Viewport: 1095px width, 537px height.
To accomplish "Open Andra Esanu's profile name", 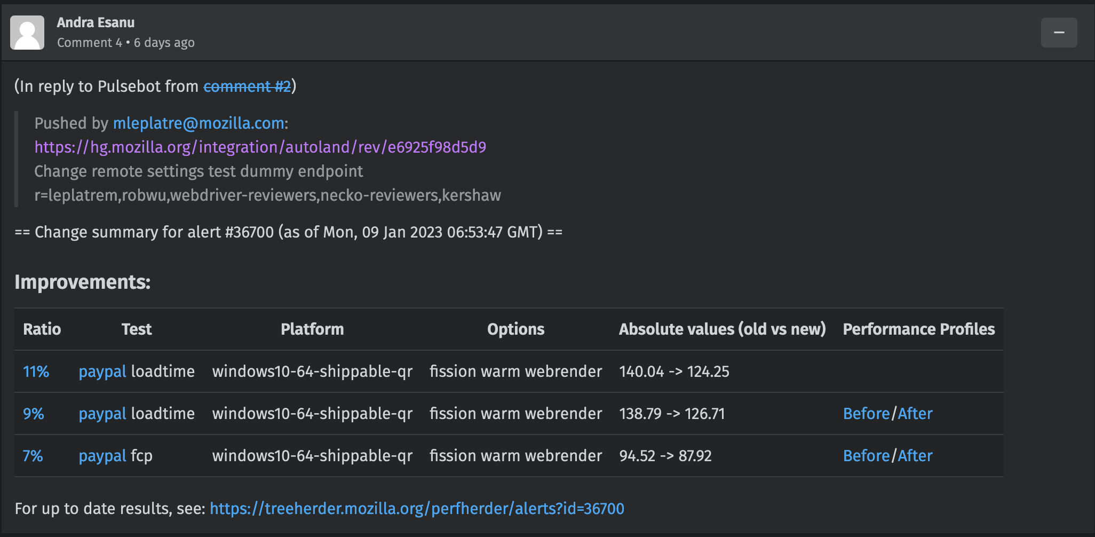I will [x=96, y=22].
